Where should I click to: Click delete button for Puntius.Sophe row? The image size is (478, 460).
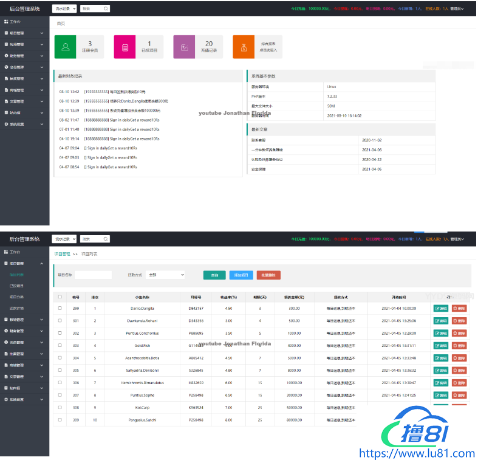tap(459, 395)
